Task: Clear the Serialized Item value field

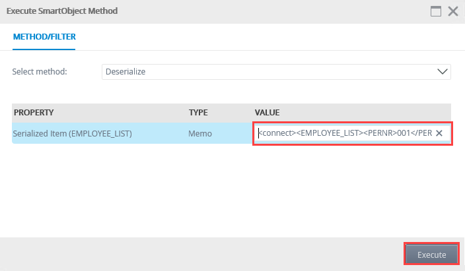Action: [x=439, y=133]
